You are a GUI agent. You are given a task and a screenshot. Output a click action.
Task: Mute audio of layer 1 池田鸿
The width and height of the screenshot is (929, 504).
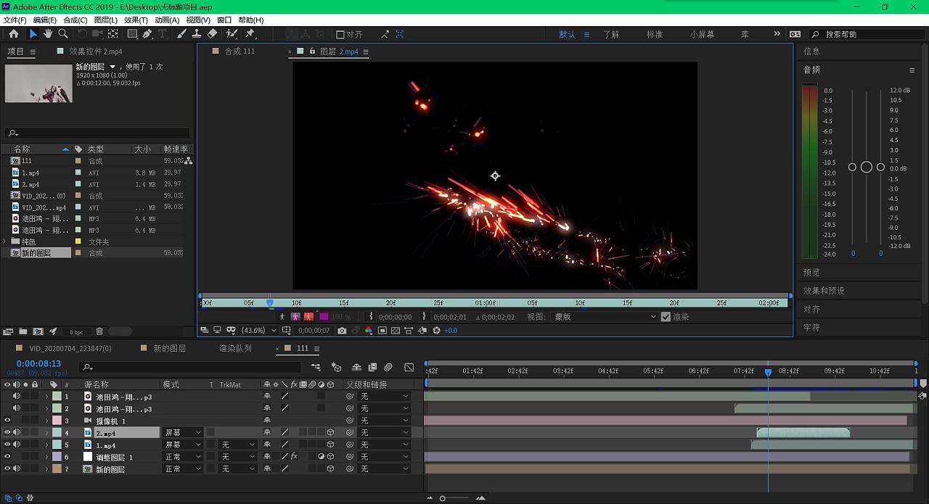(16, 397)
